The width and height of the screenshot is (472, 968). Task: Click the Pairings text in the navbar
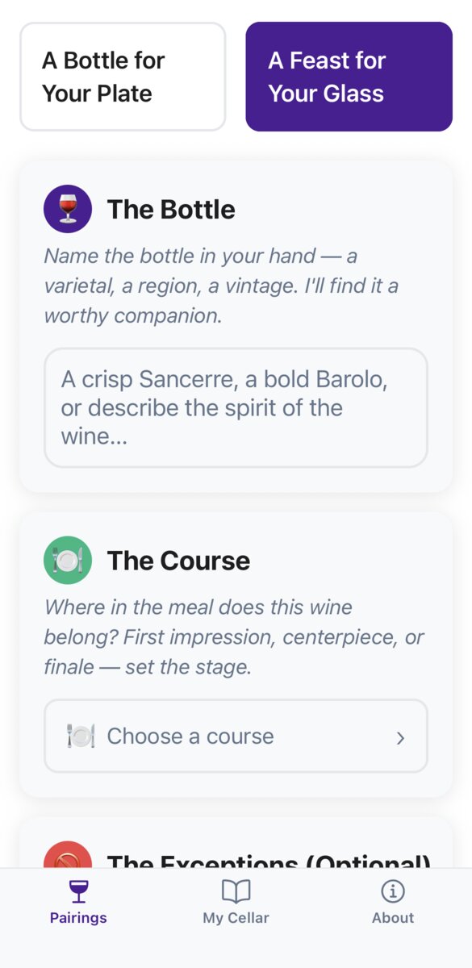pos(77,918)
